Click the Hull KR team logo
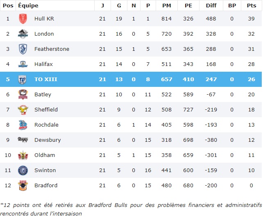 (23, 19)
